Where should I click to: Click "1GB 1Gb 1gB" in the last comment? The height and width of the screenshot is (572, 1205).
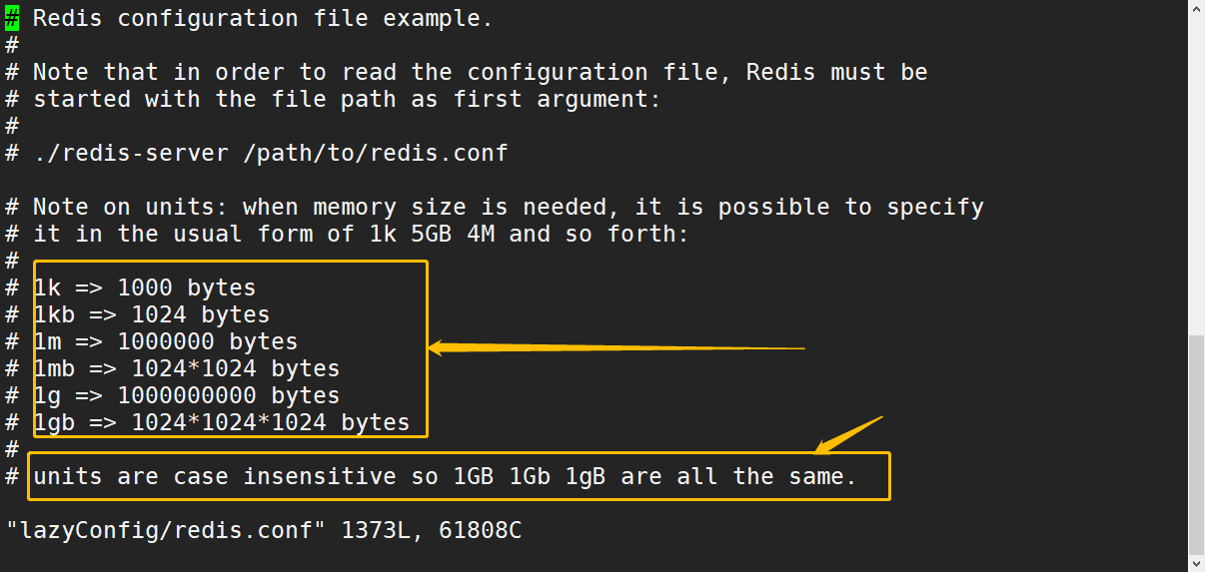tap(530, 476)
